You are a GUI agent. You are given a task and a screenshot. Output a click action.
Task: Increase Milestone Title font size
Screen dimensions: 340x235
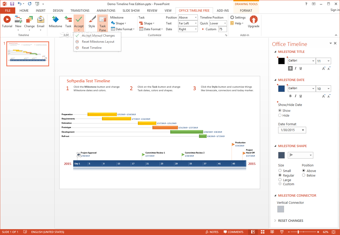coord(324,68)
